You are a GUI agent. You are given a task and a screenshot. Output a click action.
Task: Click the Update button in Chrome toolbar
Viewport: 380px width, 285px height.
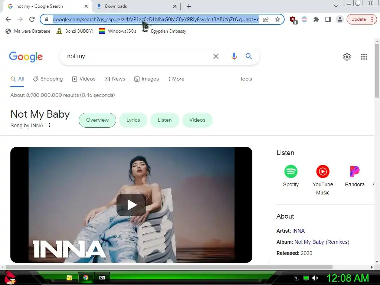(x=358, y=19)
